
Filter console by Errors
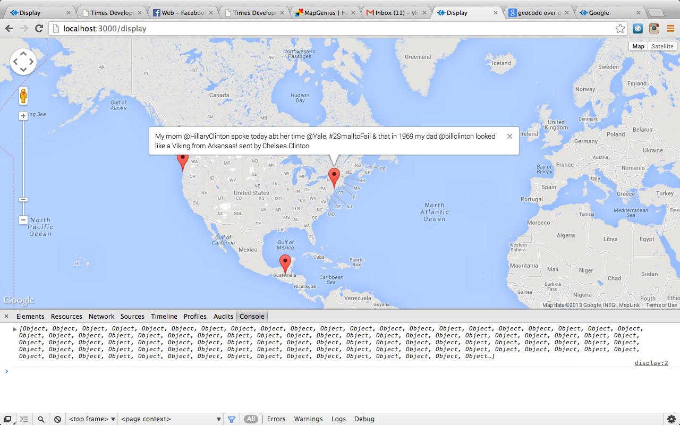click(276, 419)
